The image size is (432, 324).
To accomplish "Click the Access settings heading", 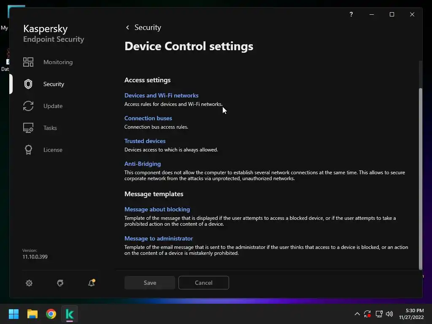I will tap(147, 80).
